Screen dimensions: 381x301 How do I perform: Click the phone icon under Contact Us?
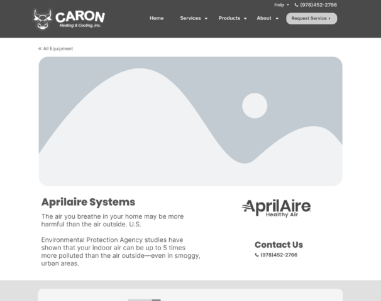pyautogui.click(x=257, y=255)
